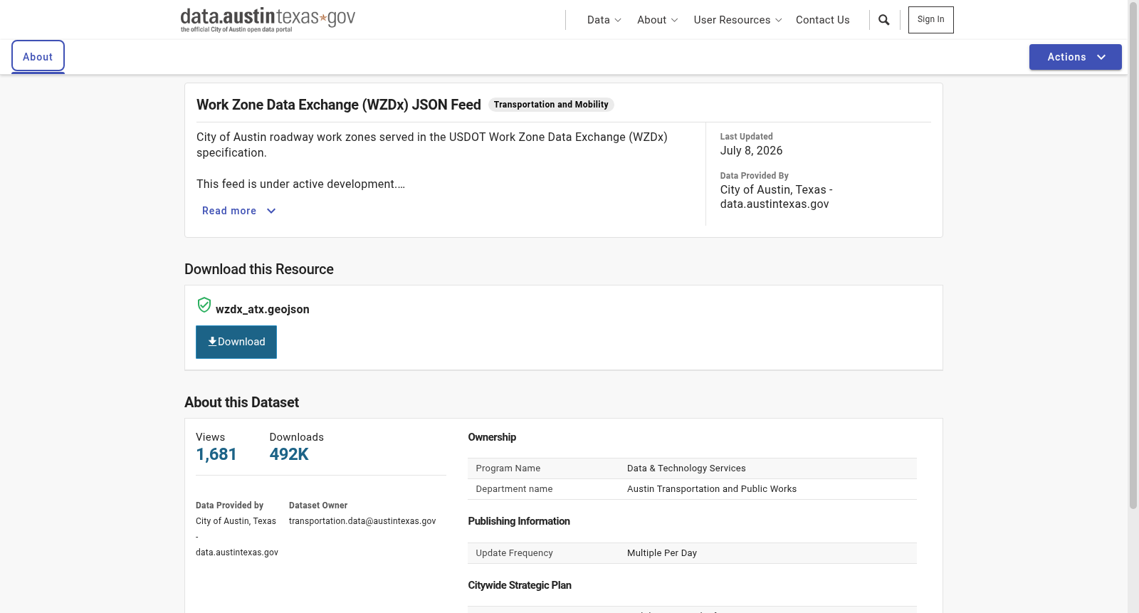
Task: Click the green verified shield icon
Action: click(x=204, y=305)
